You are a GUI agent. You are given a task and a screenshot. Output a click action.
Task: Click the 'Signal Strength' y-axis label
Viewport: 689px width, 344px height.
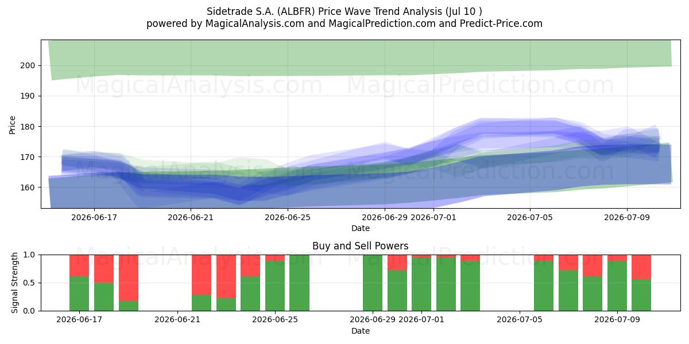[14, 283]
